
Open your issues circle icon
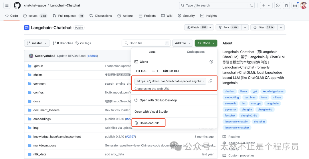278,5
